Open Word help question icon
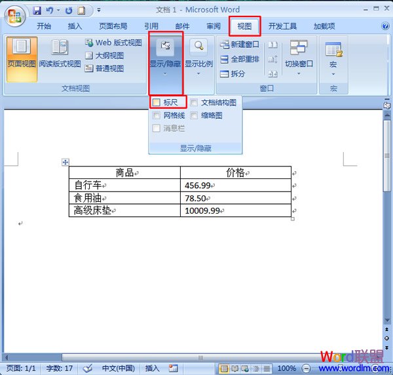 [385, 26]
